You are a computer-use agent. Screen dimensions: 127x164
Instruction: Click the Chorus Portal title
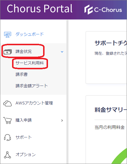click(40, 9)
